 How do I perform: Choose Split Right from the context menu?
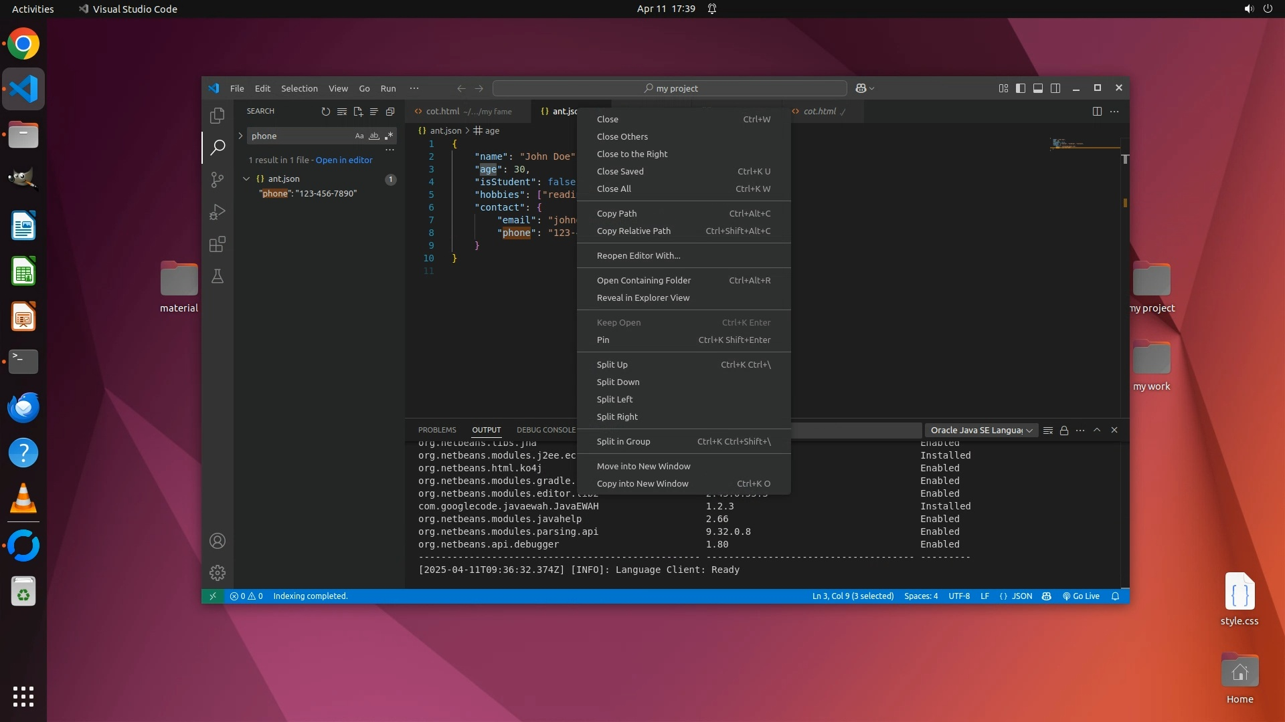[x=617, y=417]
